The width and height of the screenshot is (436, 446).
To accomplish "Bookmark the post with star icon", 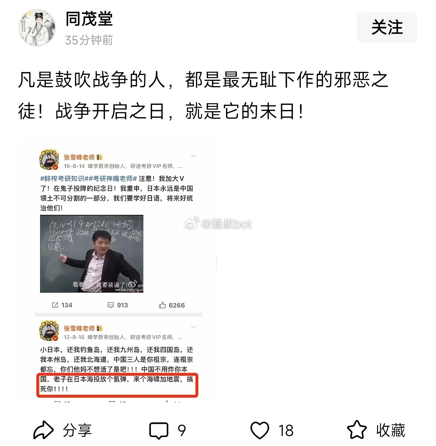I will click(x=357, y=430).
